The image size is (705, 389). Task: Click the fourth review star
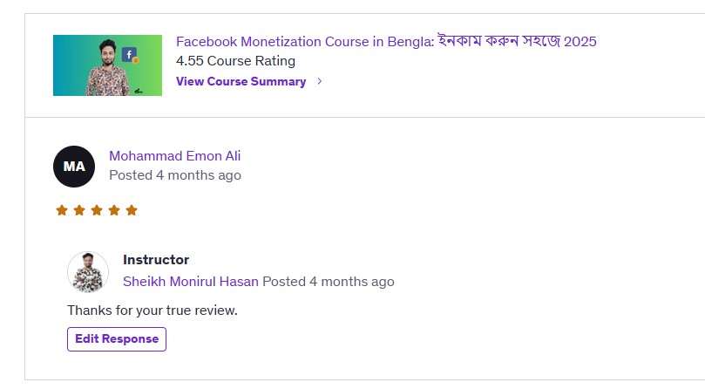(114, 210)
